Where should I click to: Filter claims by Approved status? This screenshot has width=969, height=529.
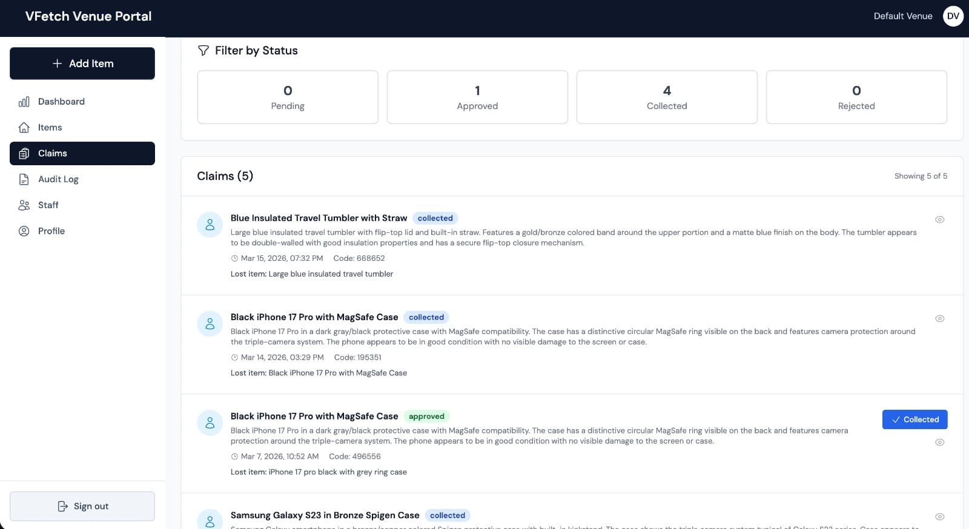tap(477, 97)
